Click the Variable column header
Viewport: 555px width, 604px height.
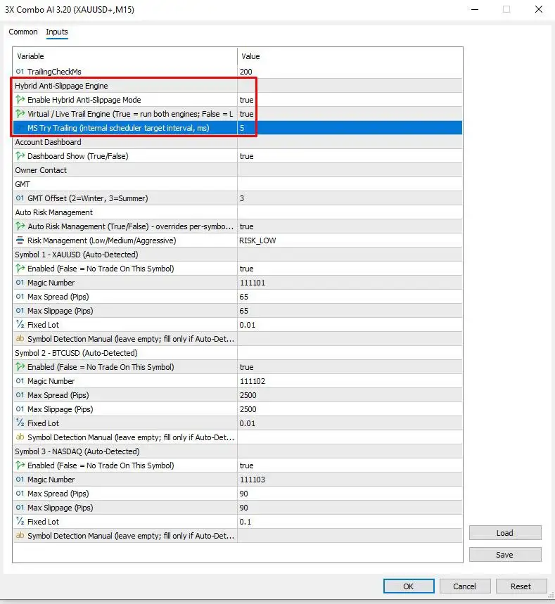(125, 56)
